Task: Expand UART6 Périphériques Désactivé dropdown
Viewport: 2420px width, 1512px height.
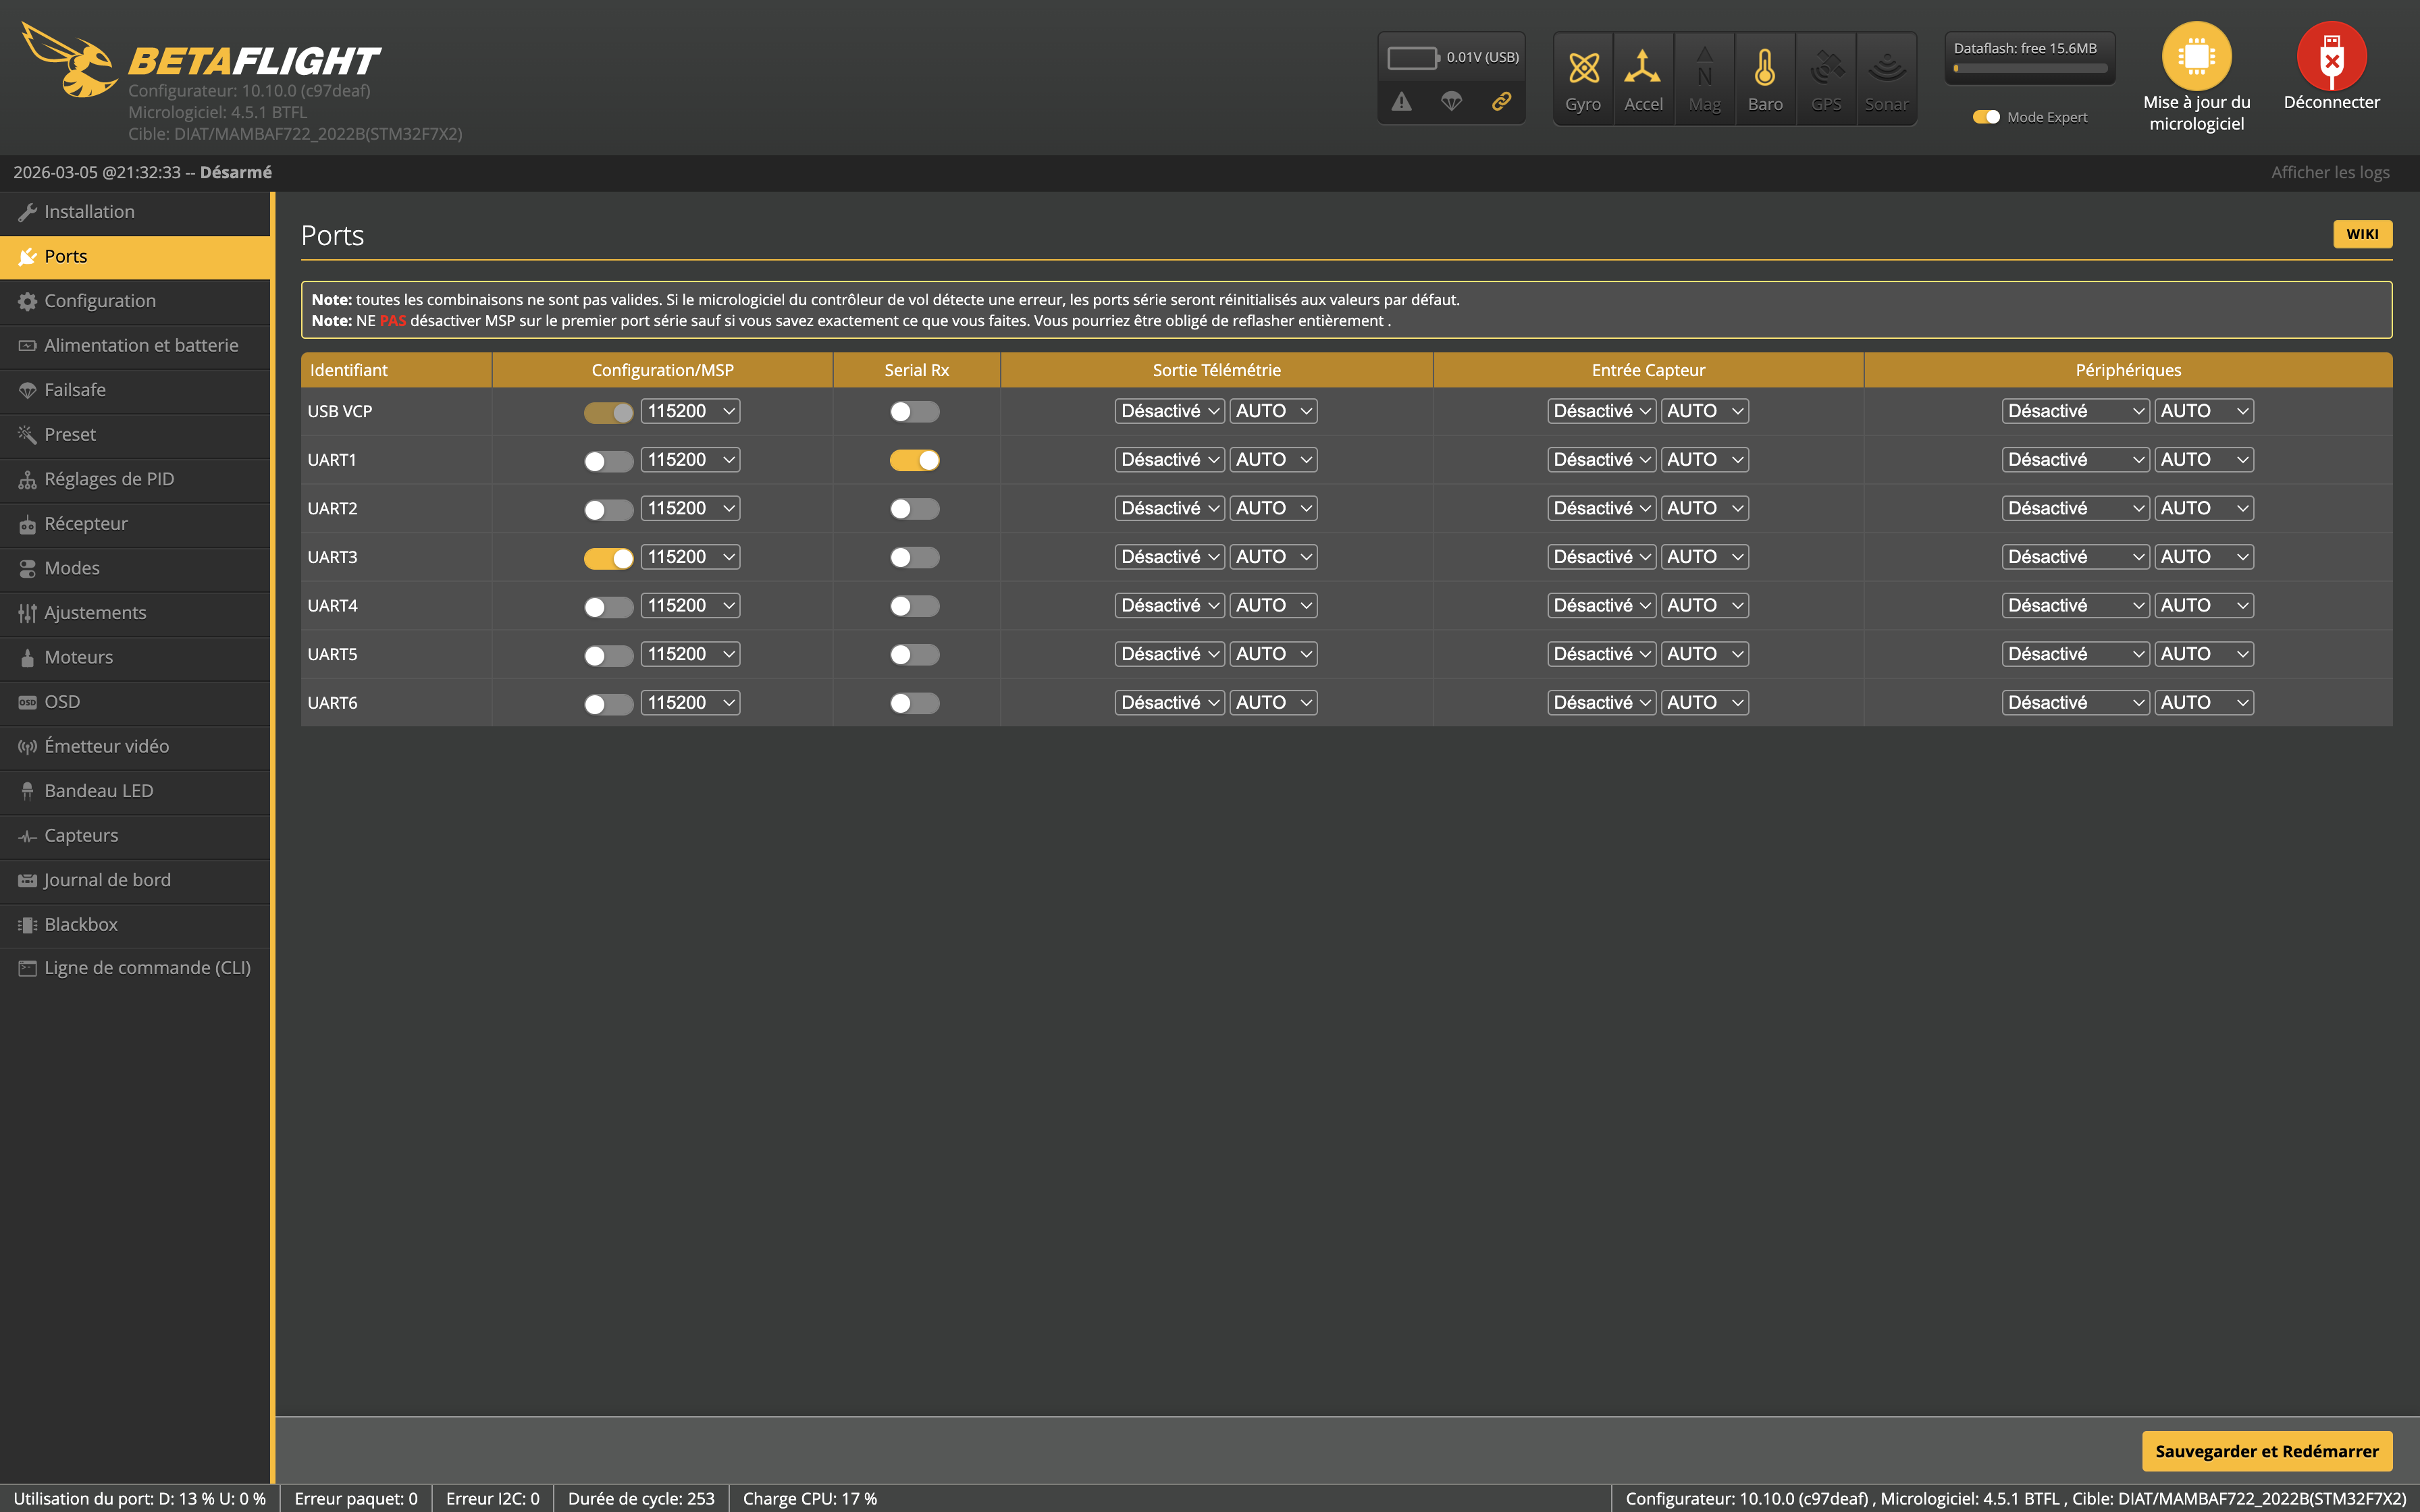Action: [x=2075, y=703]
